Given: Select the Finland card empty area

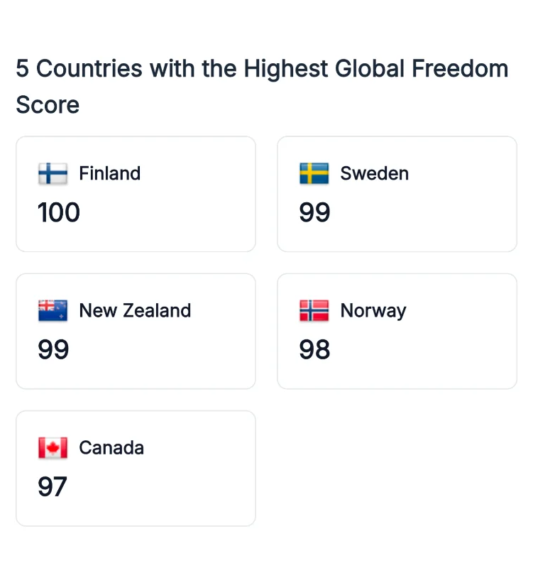Looking at the screenshot, I should [x=181, y=214].
